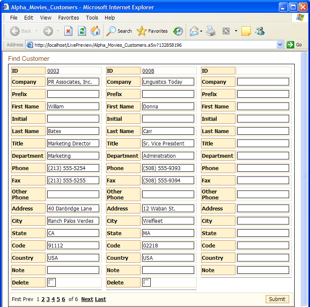Viewport: 310px width, 307px height.
Task: Open the Back button history dropdown
Action: 36,31
